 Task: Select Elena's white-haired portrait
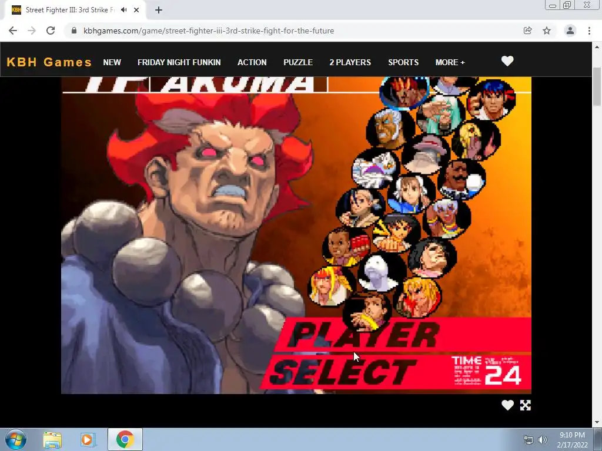click(447, 218)
